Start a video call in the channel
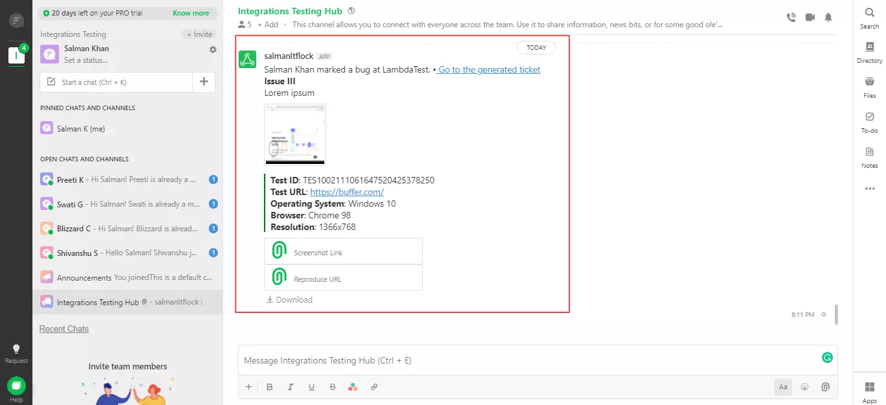Screen dimensions: 886x405 (809, 17)
